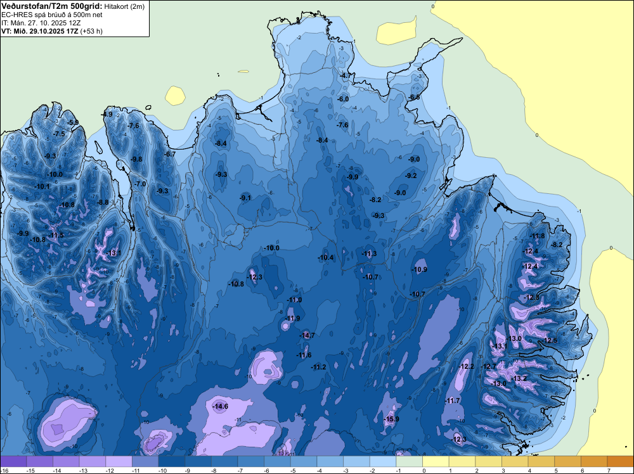Click the '-11.3' temperature value
Screen dimensions: 634x474
369,253
